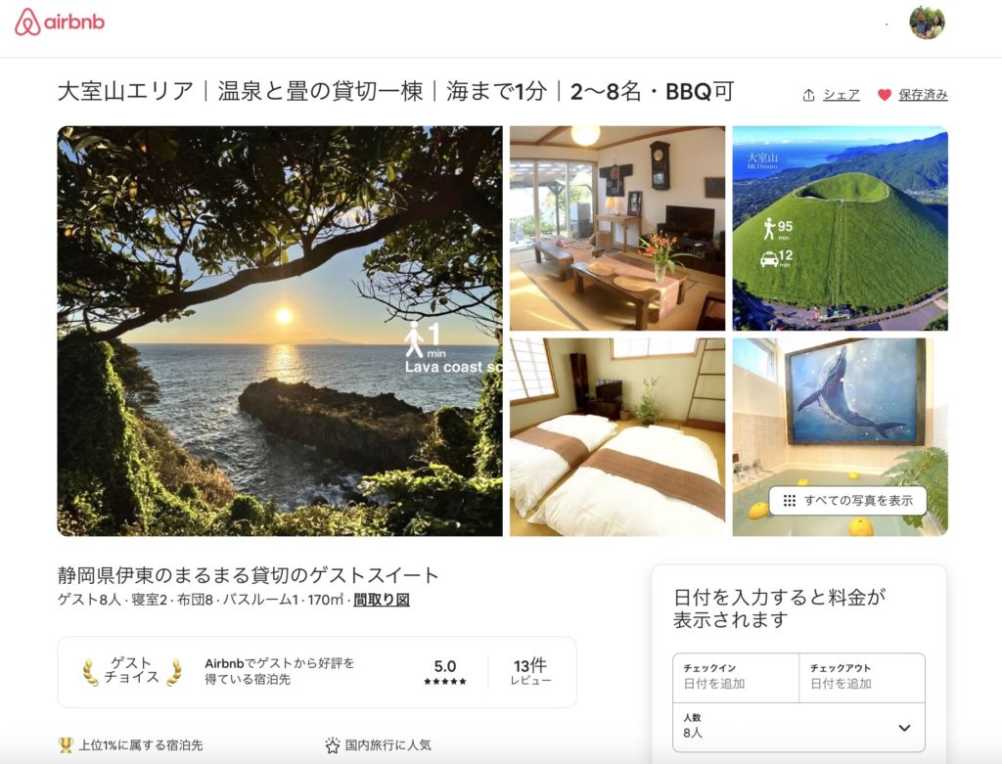Open the user profile avatar
The image size is (1002, 764).
click(927, 22)
